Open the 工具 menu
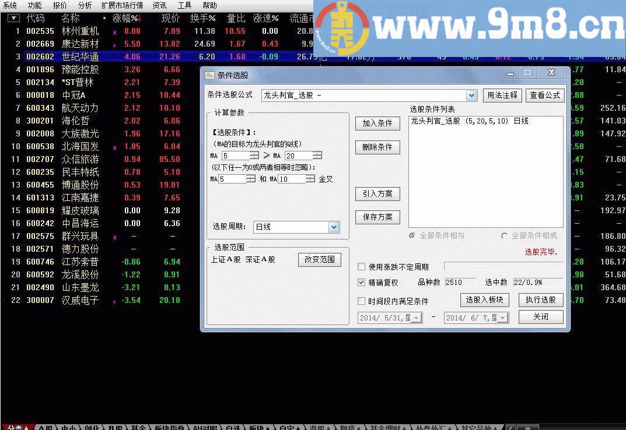This screenshot has height=430, width=626. pos(184,5)
